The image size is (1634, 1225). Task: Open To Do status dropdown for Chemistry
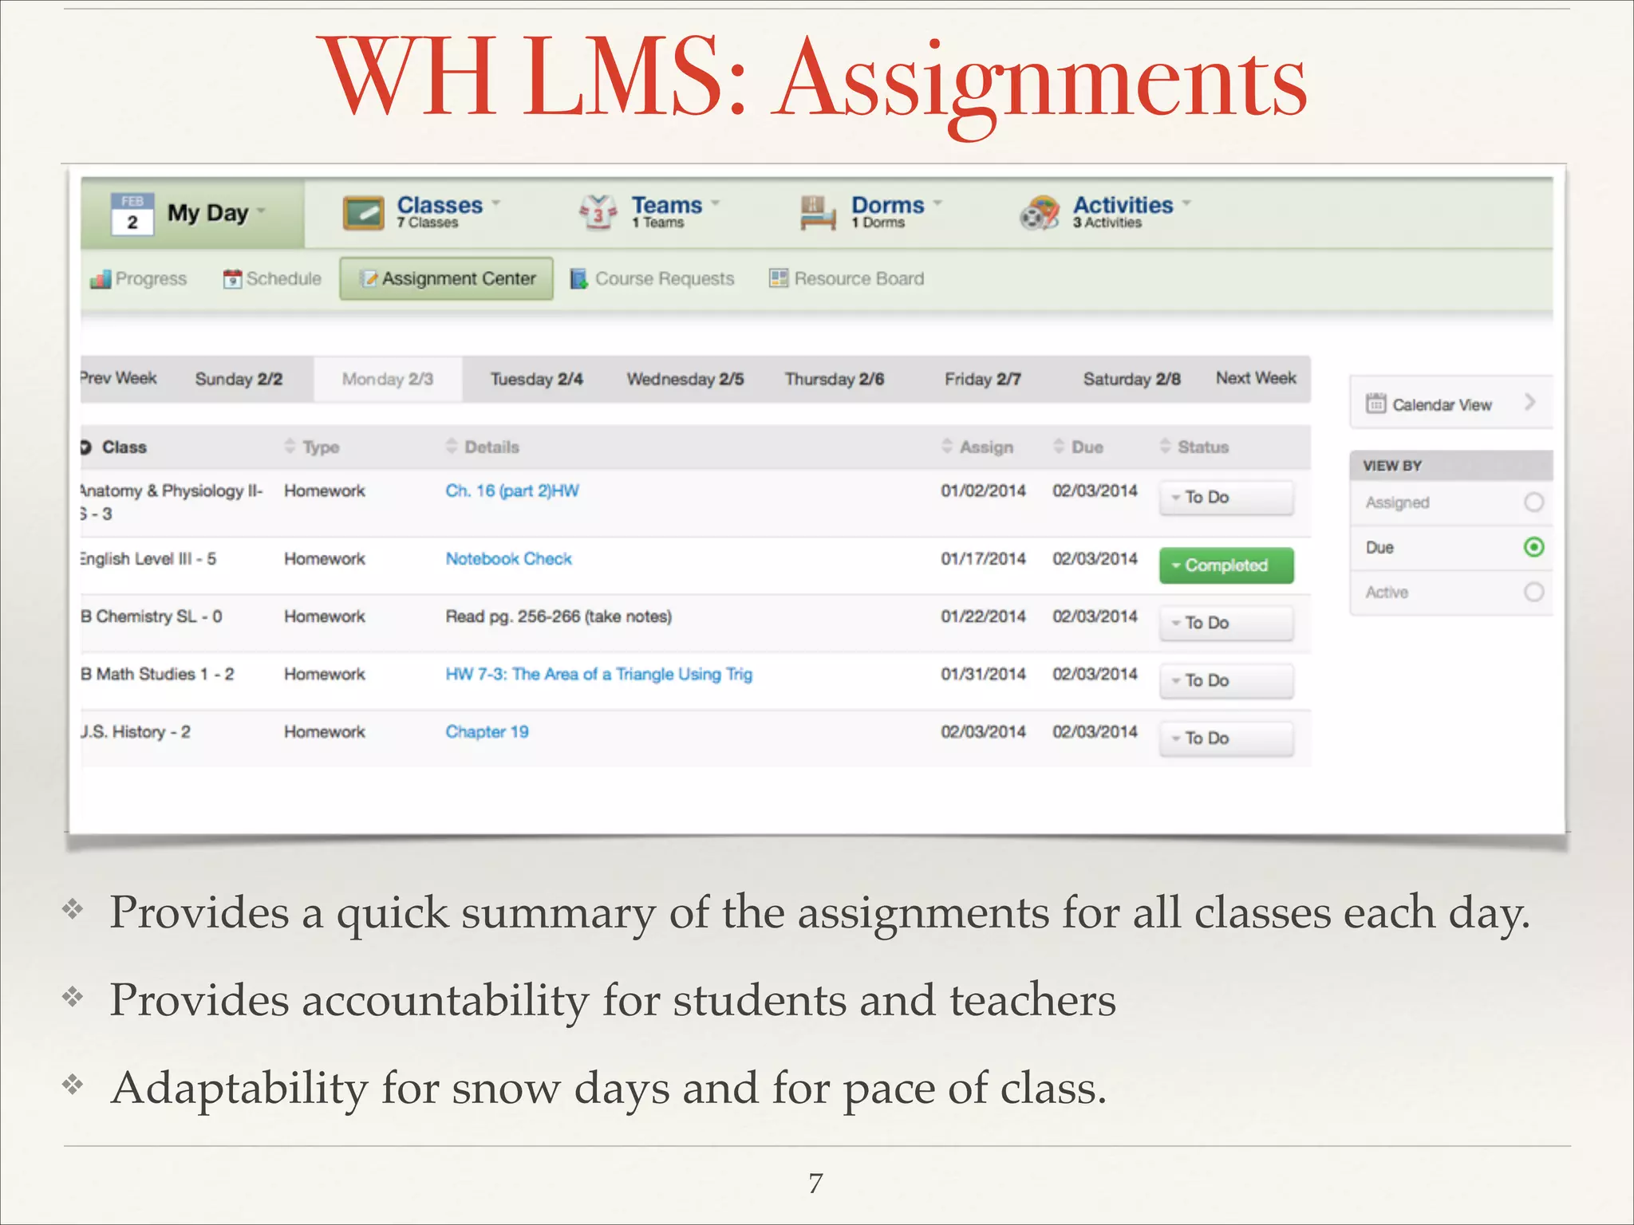pyautogui.click(x=1226, y=623)
